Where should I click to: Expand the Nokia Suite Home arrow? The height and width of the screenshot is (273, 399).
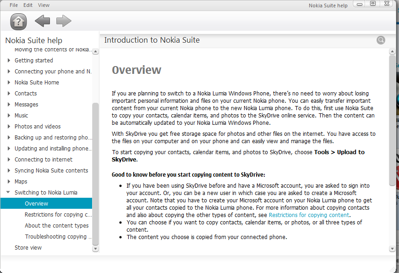point(9,82)
